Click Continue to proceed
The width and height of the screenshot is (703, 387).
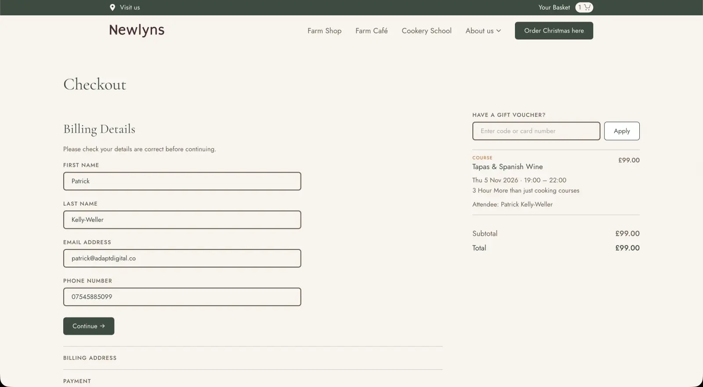coord(89,326)
